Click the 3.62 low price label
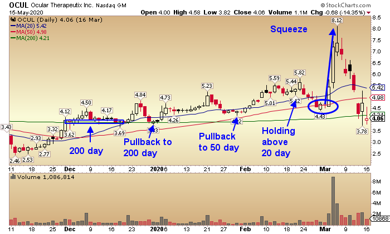 69,135
